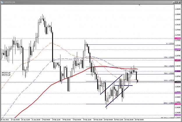
Task: Click the 1.37890 price scale value
Action: [178, 30]
